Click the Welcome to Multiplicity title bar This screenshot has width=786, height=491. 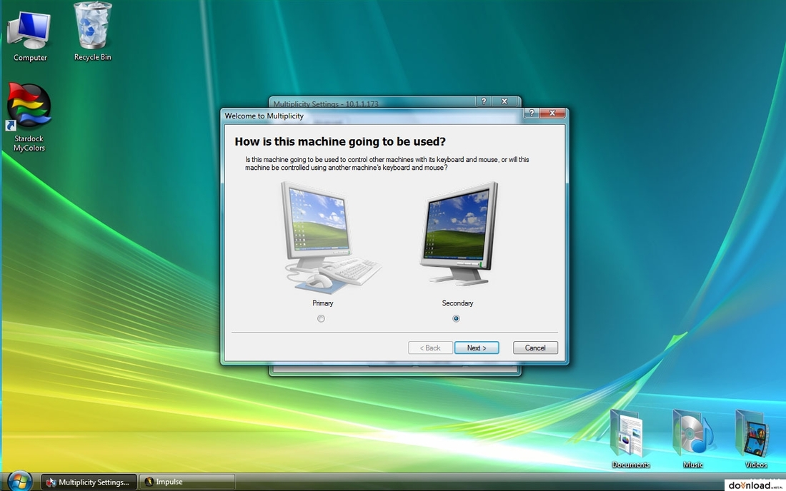click(372, 116)
